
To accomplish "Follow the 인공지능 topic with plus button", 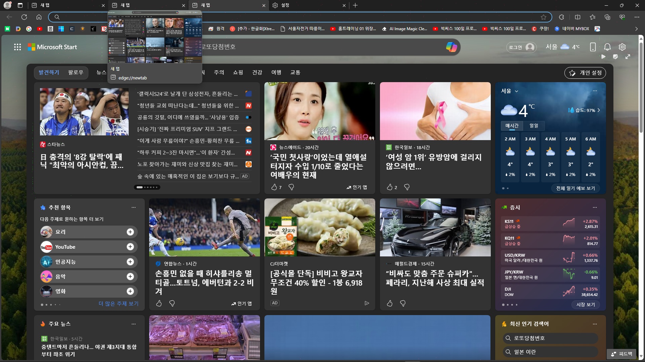I will click(x=130, y=262).
